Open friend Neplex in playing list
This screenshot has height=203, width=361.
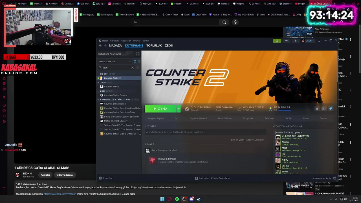coord(286,142)
